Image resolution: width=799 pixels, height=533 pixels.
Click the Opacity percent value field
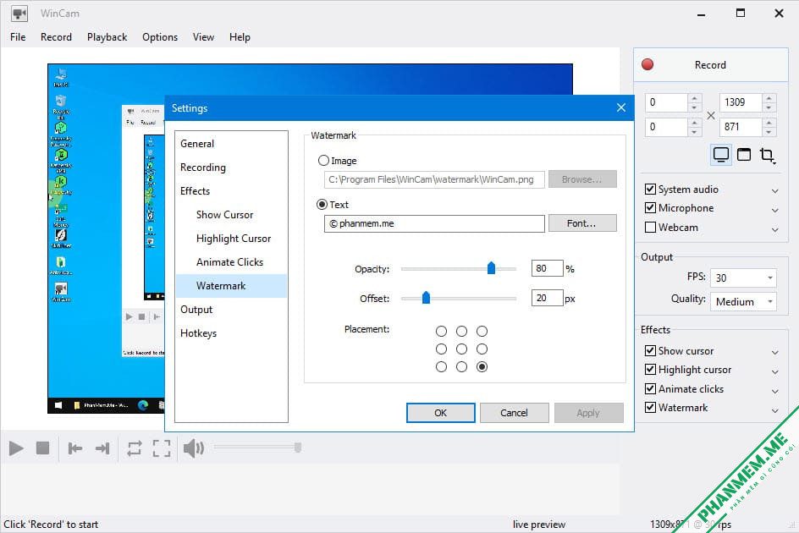(548, 268)
